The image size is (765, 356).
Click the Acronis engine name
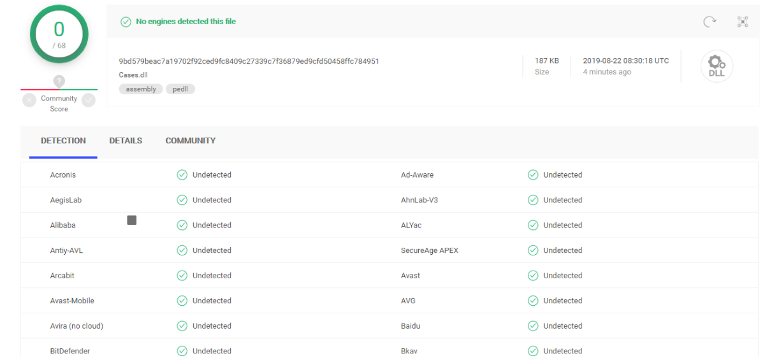[x=63, y=174]
